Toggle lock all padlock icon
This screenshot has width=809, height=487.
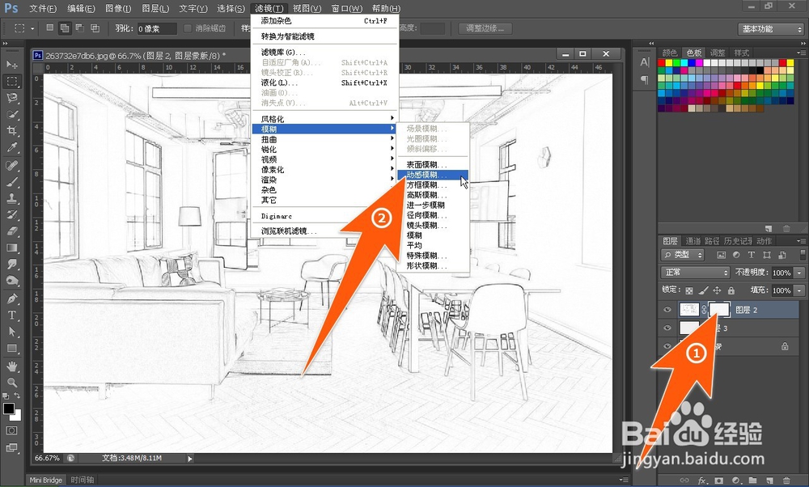coord(731,290)
